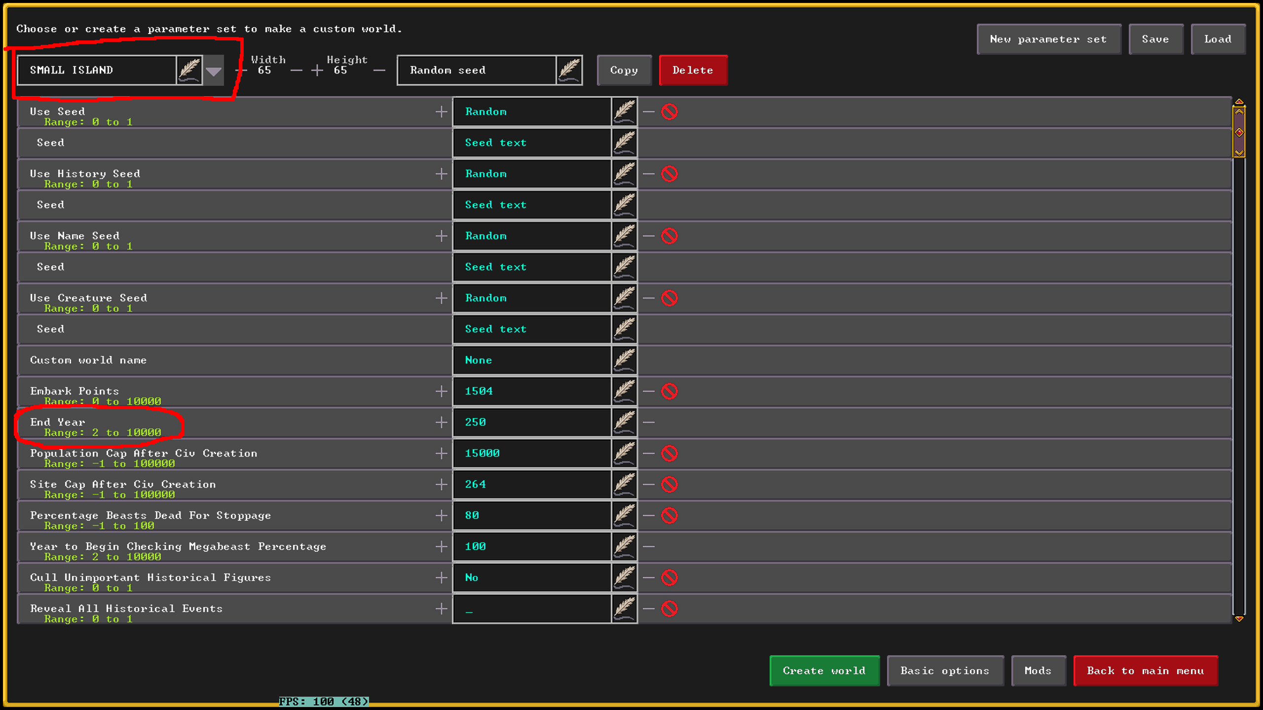
Task: Click the wheat/feather icon next to Random seed field
Action: pyautogui.click(x=570, y=70)
